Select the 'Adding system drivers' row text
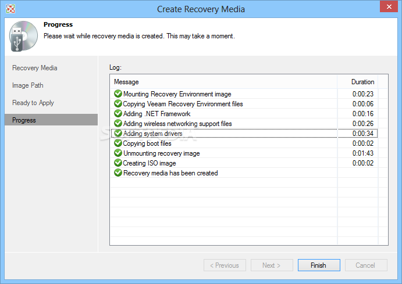The width and height of the screenshot is (402, 284). 153,134
